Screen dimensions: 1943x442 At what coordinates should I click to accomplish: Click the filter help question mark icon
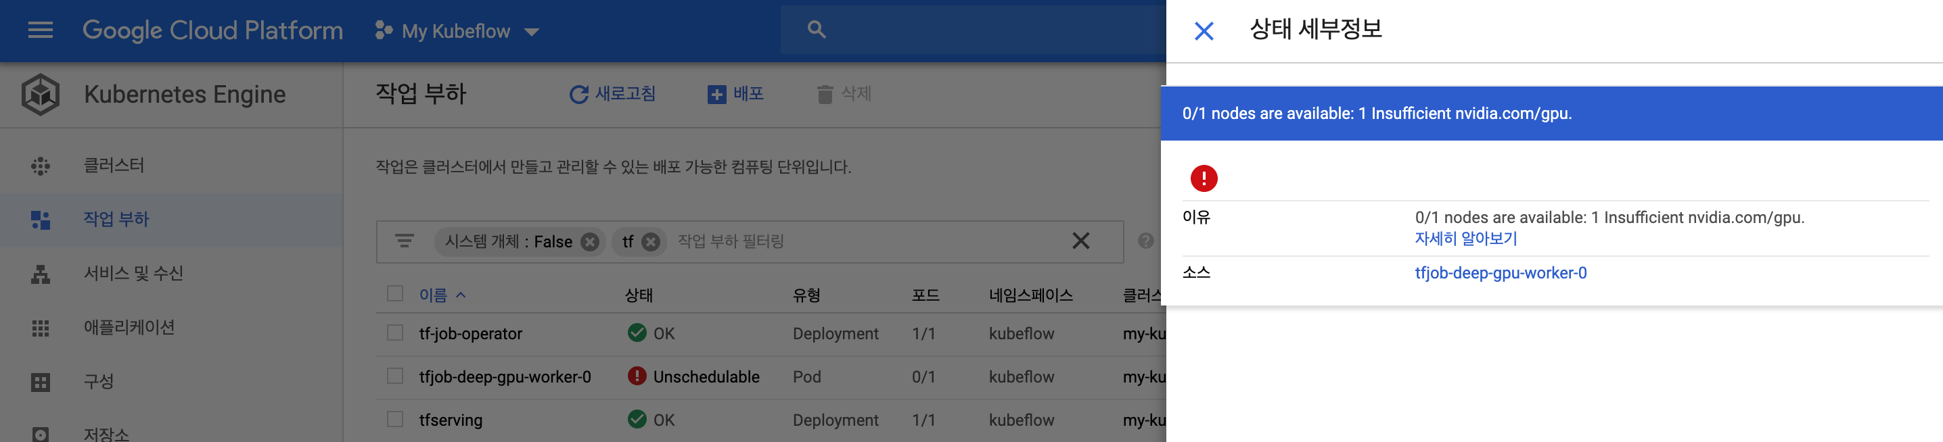tap(1146, 241)
